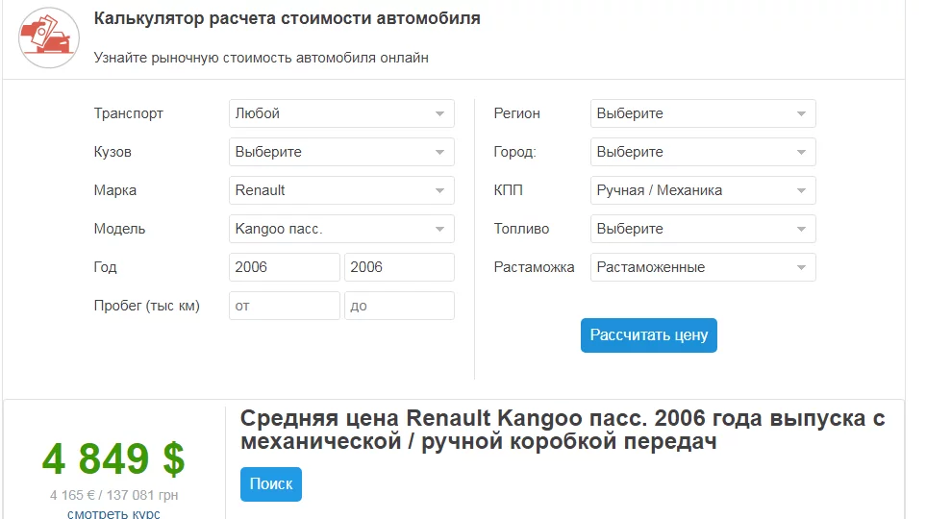Click the Средняя цена Renault Kangoo heading
This screenshot has width=926, height=519.
(x=562, y=430)
